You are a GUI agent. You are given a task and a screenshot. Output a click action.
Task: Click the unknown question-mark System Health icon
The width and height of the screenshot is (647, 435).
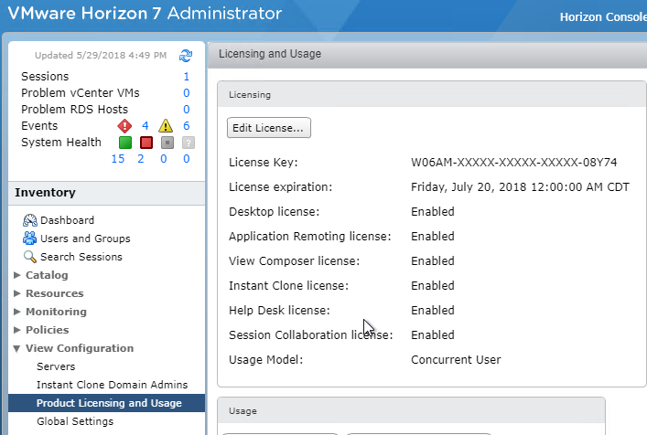click(189, 143)
